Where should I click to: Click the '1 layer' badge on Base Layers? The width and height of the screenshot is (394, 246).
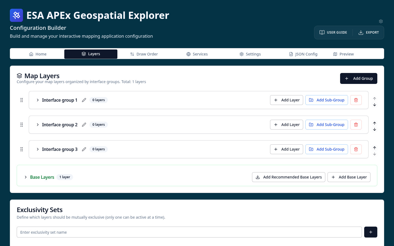point(65,177)
